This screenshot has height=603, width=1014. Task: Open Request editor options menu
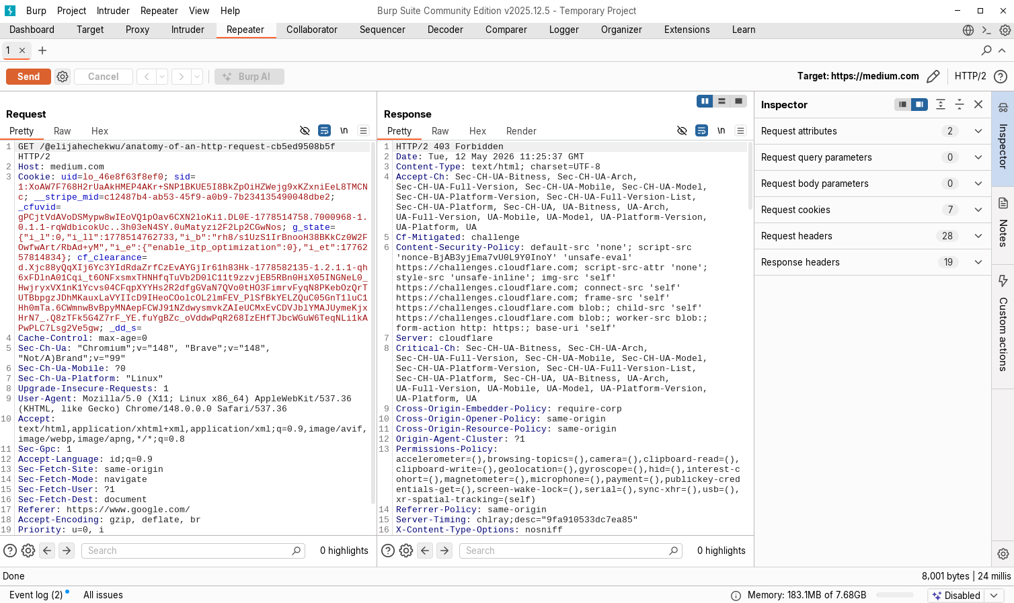(364, 130)
